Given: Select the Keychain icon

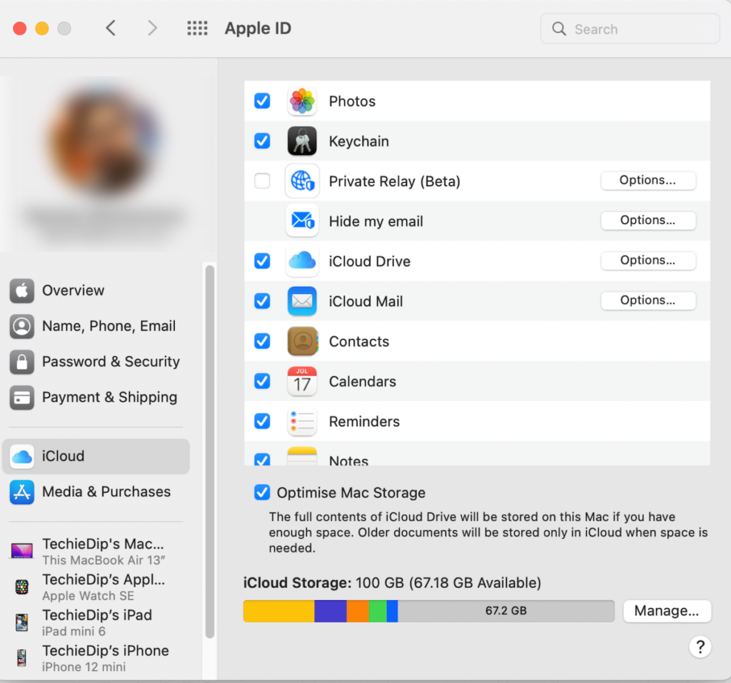Looking at the screenshot, I should pyautogui.click(x=302, y=141).
